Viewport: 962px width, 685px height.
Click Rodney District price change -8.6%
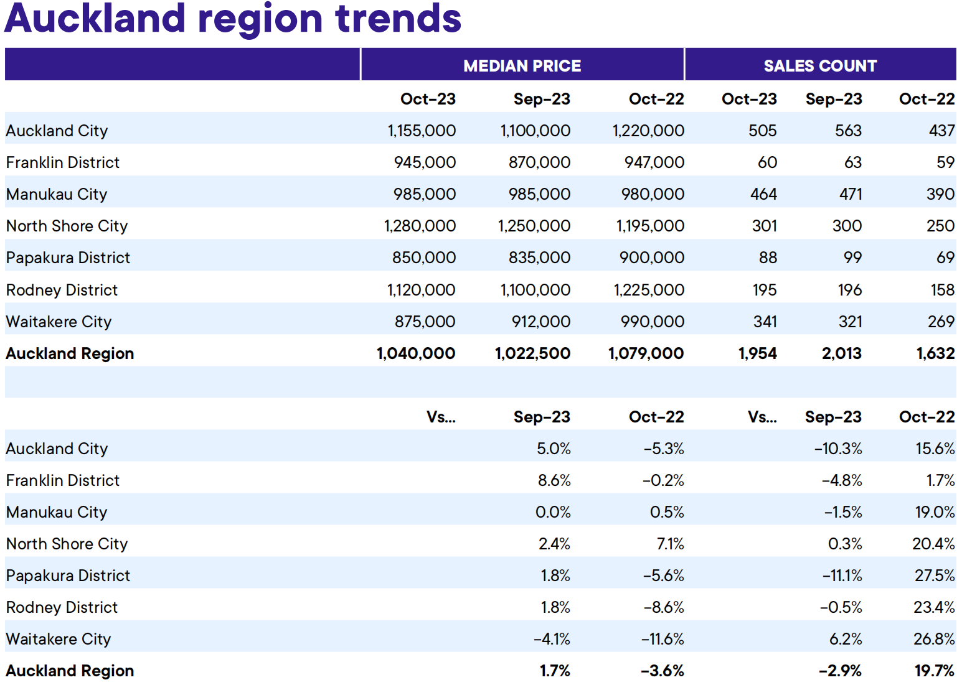[664, 607]
